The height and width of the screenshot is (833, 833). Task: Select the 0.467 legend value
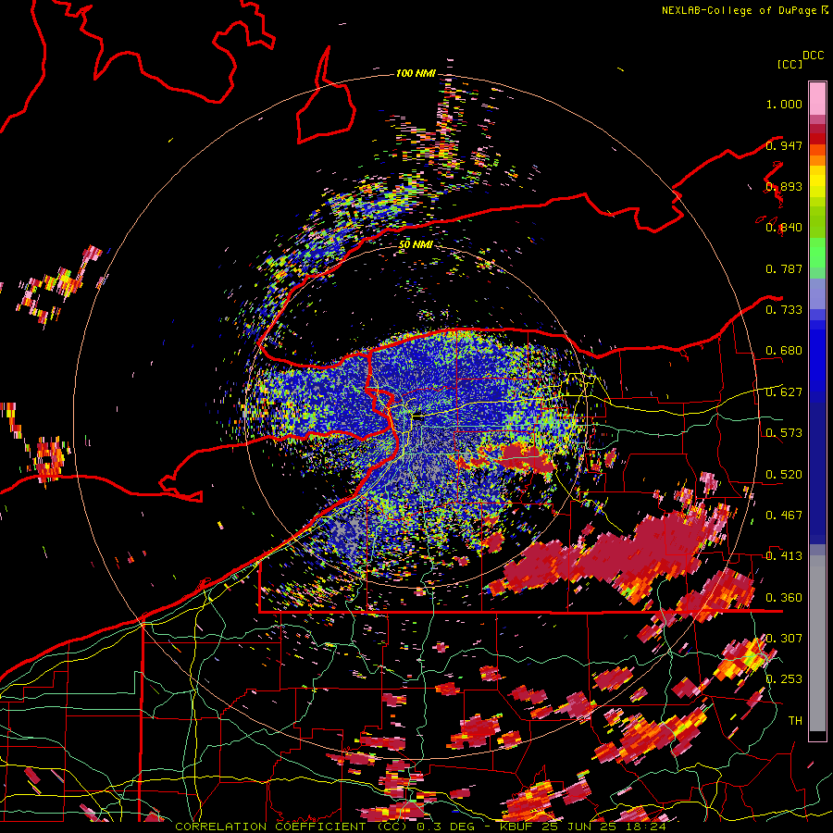(784, 516)
